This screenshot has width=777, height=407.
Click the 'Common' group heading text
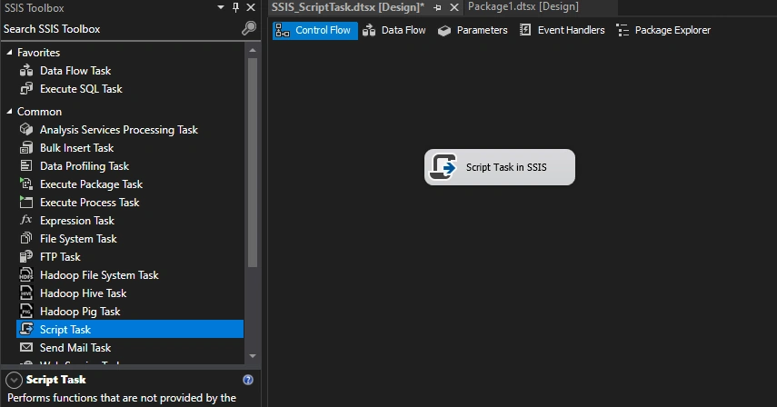[x=40, y=112]
